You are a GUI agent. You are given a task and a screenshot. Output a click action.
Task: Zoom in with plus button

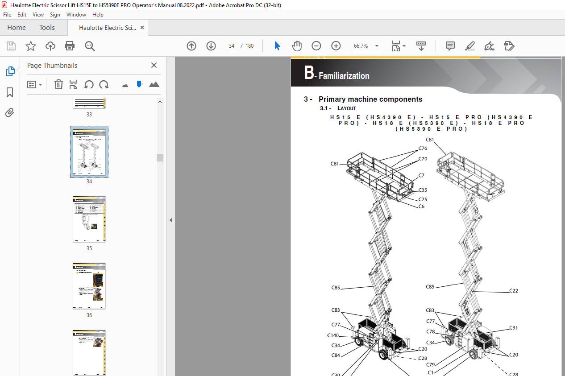click(x=336, y=46)
